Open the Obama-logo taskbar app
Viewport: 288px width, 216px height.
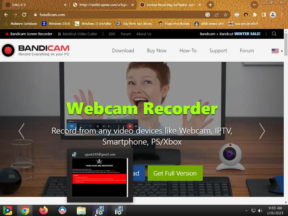click(62, 210)
